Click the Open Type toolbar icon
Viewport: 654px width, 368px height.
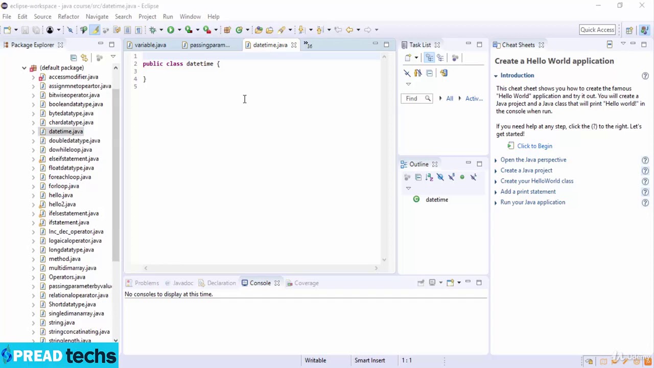coord(259,30)
